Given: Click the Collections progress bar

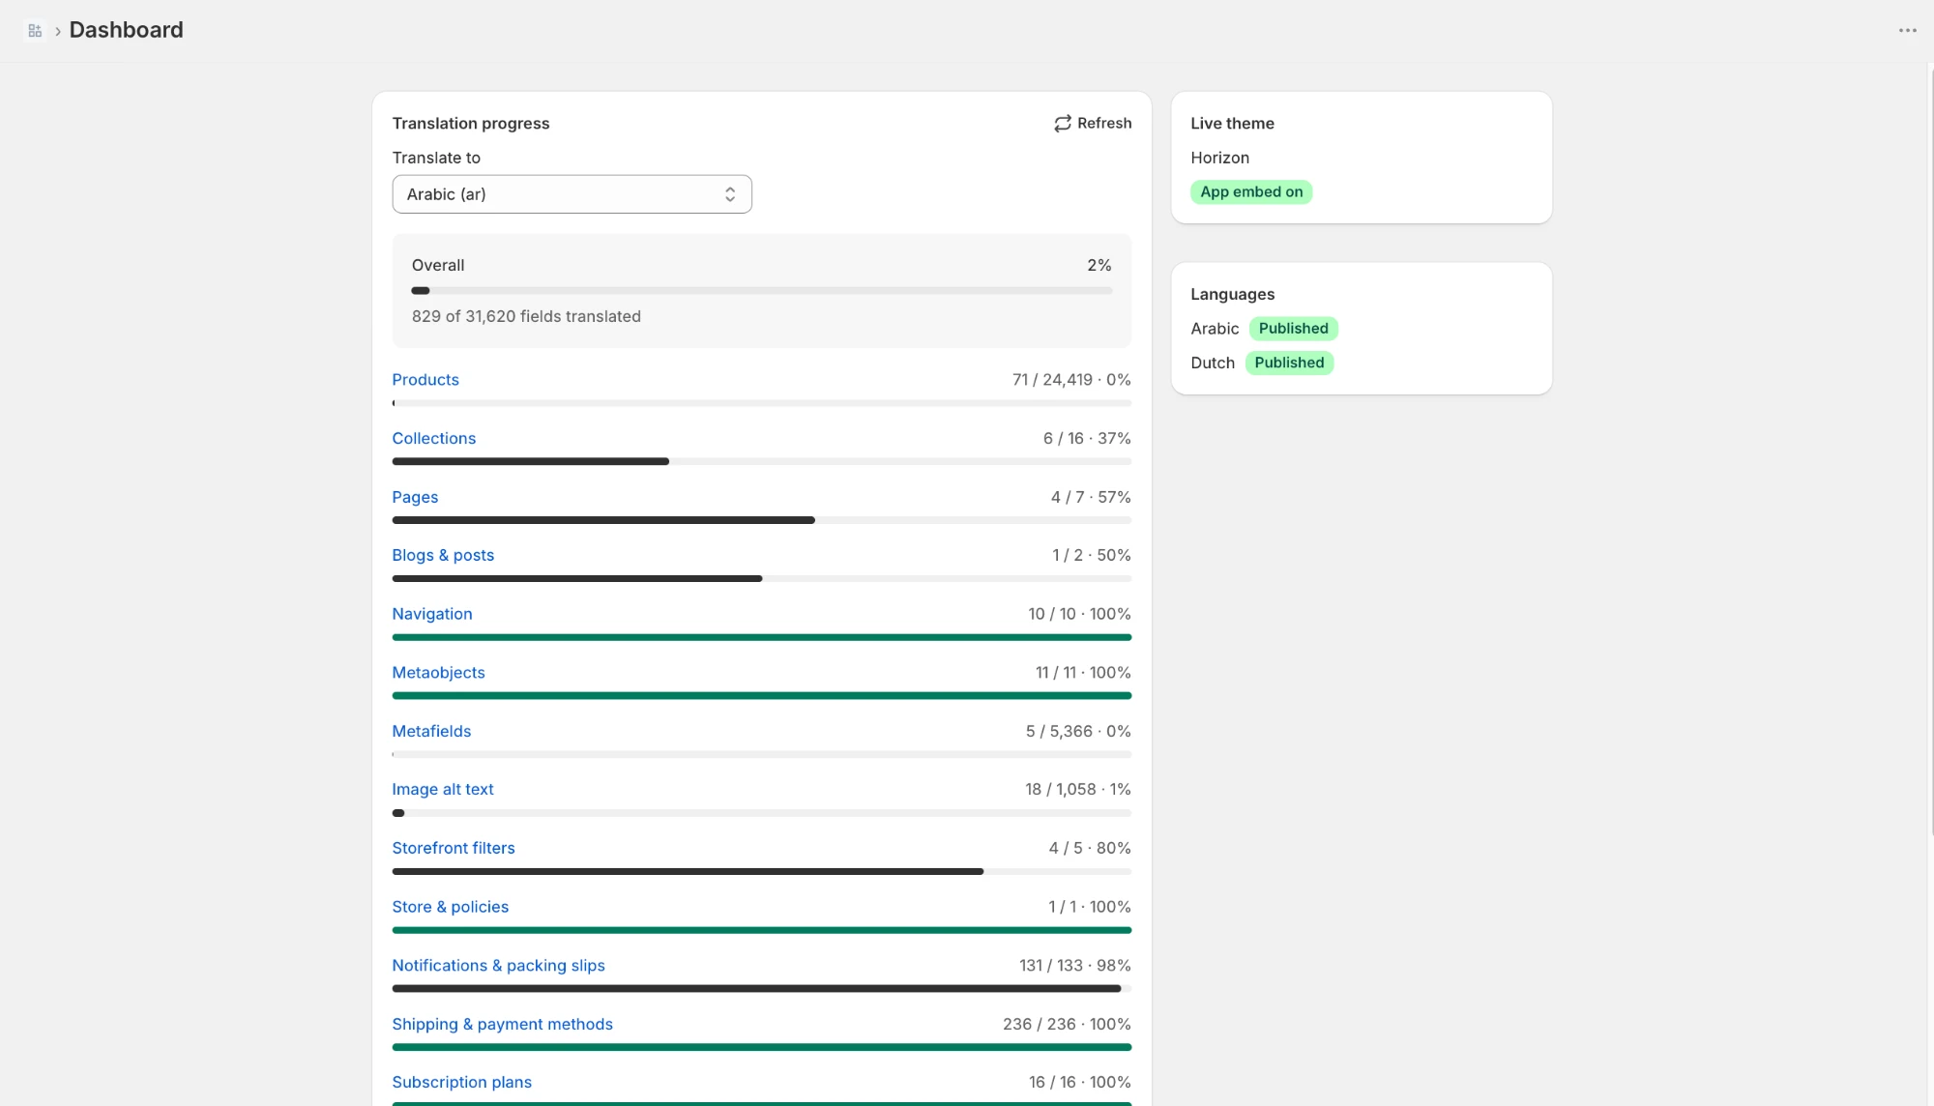Looking at the screenshot, I should pos(762,462).
